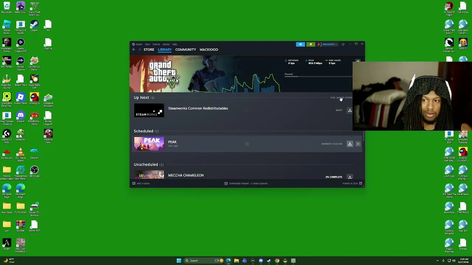Click Add a Game in Steam
The image size is (472, 265).
141,183
